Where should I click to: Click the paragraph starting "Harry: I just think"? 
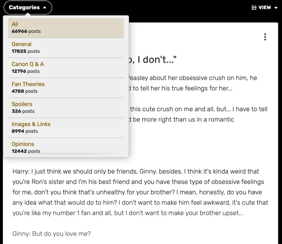(x=140, y=192)
